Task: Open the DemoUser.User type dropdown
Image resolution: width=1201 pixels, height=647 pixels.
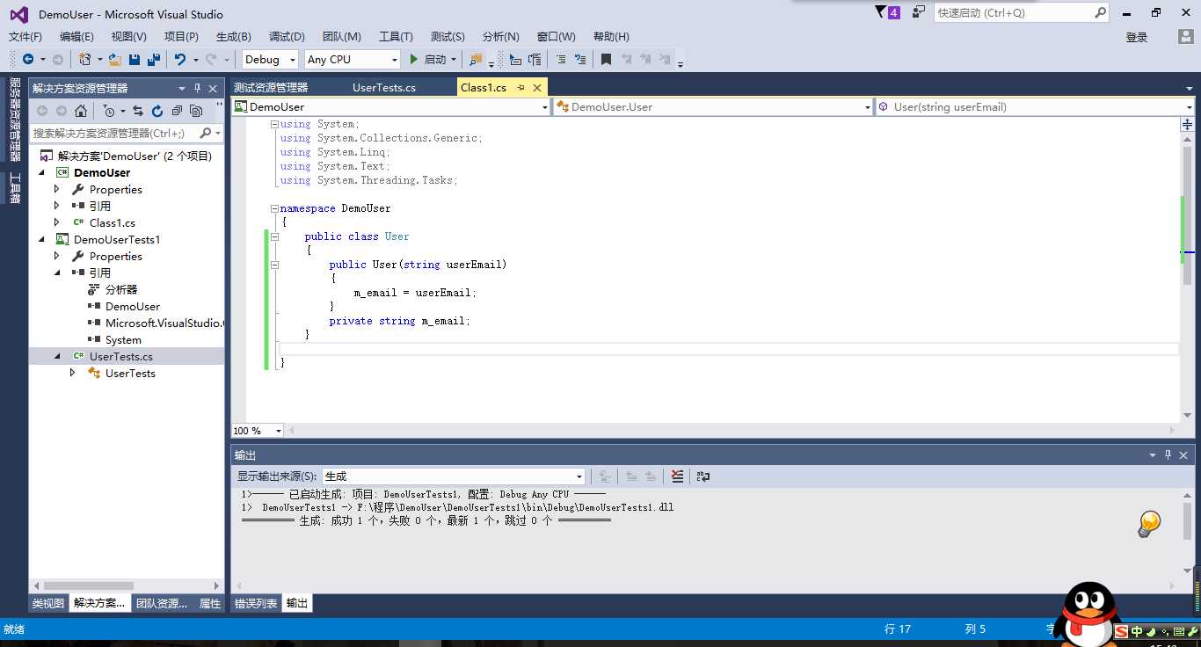Action: pos(713,106)
